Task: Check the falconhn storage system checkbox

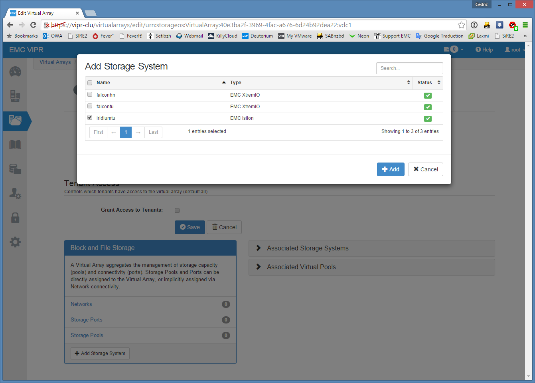Action: [90, 95]
